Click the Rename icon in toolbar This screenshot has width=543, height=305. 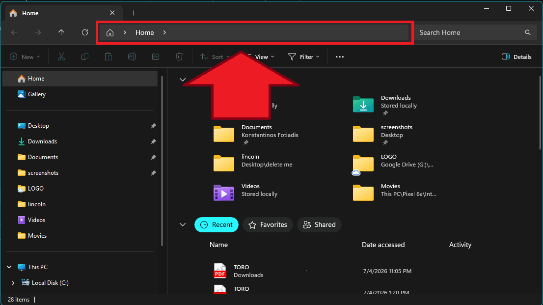(132, 56)
